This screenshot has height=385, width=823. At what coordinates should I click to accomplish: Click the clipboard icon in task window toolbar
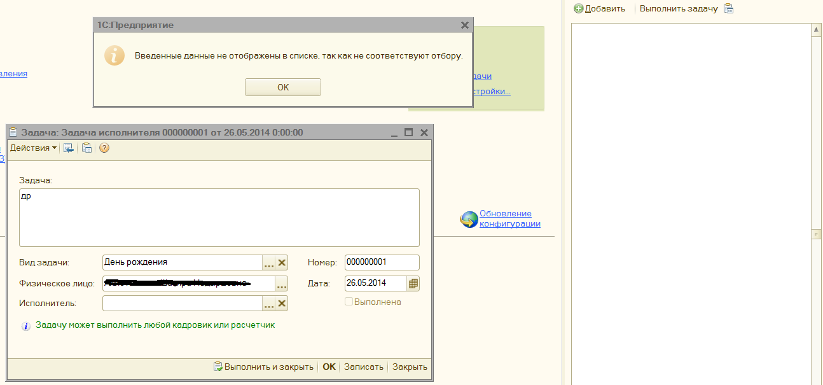pyautogui.click(x=87, y=148)
